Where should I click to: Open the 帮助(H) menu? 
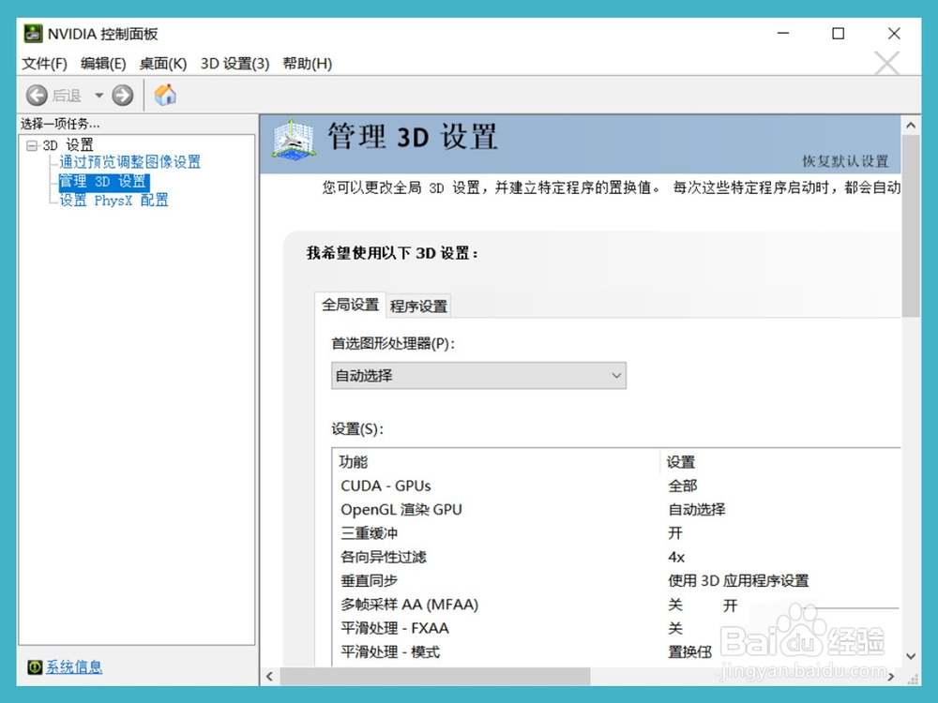coord(309,64)
